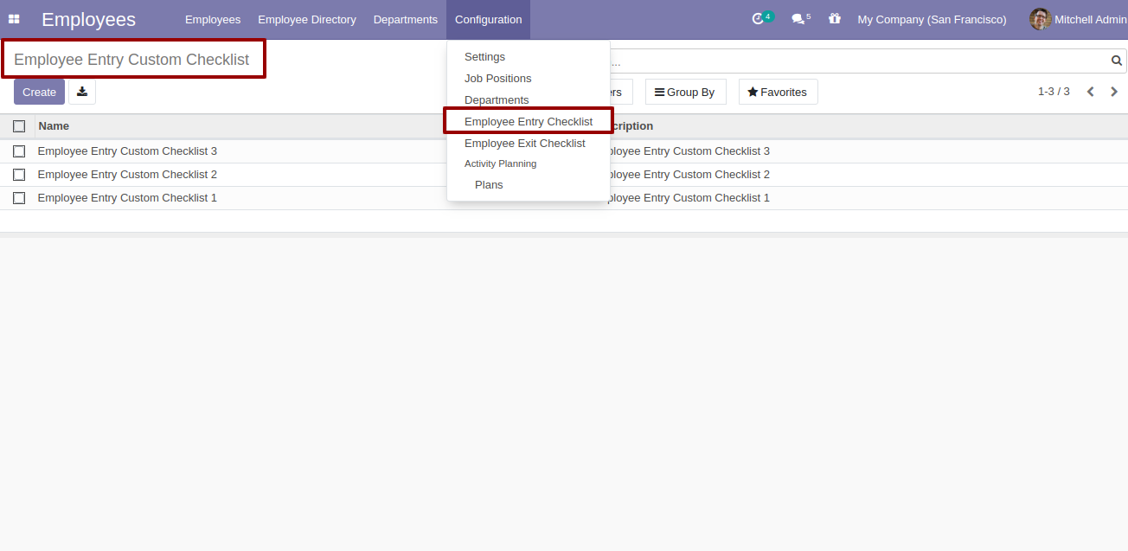Toggle the select-all checkbox in header
Viewport: 1128px width, 551px height.
tap(19, 126)
